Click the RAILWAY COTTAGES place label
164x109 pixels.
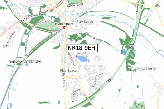pos(25,62)
